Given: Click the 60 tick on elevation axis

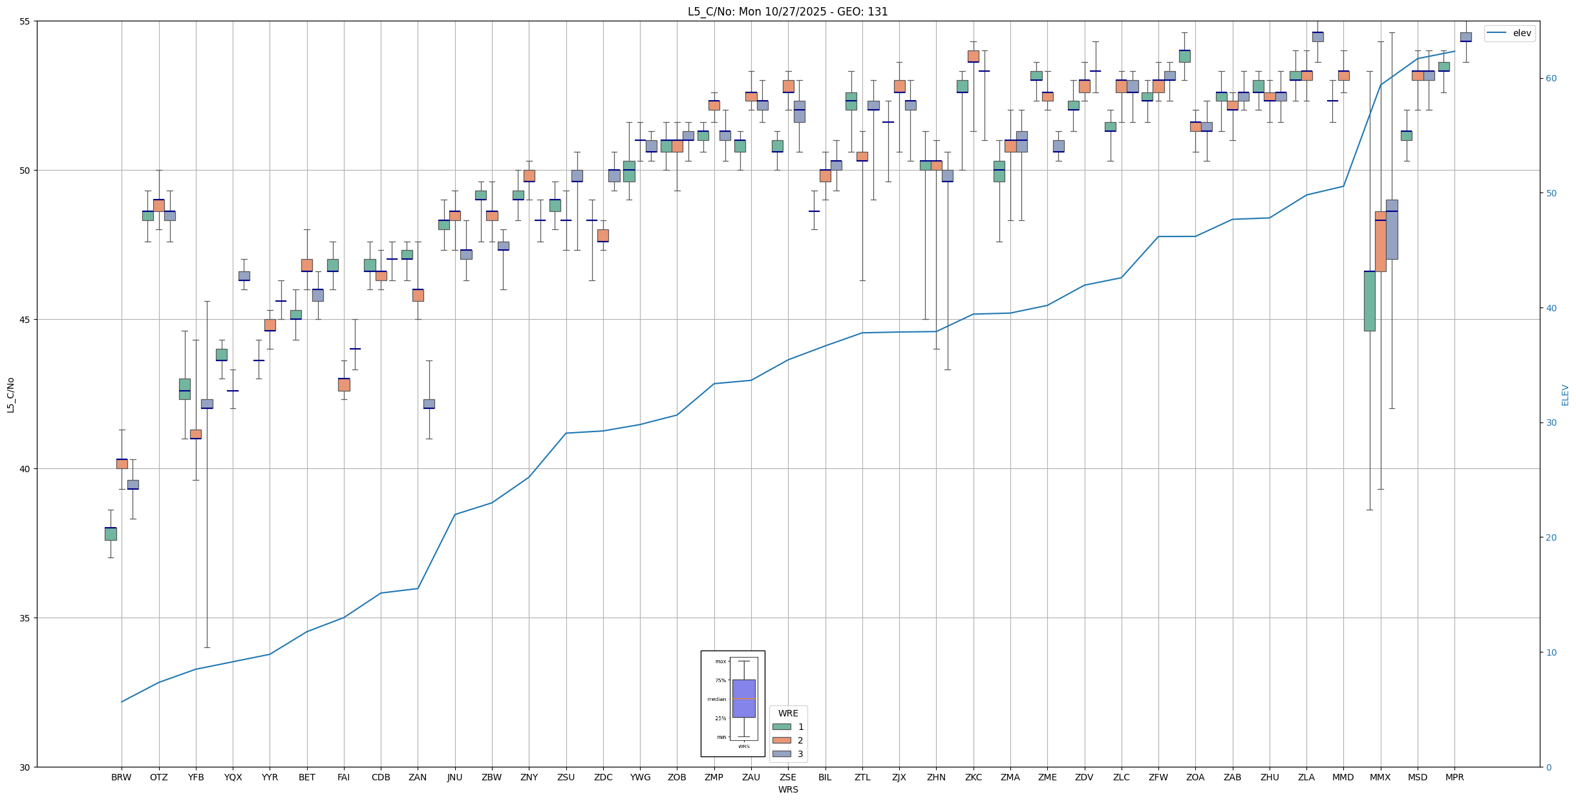Looking at the screenshot, I should click(1550, 79).
